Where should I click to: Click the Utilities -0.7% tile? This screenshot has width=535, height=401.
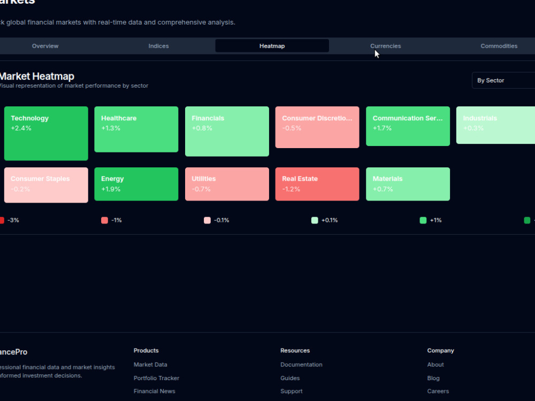(227, 184)
